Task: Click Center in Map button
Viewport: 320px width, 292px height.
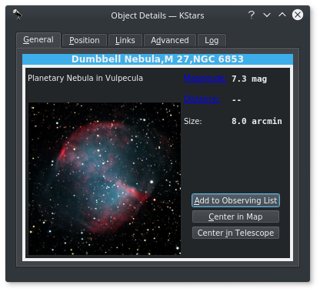Action: pyautogui.click(x=235, y=216)
